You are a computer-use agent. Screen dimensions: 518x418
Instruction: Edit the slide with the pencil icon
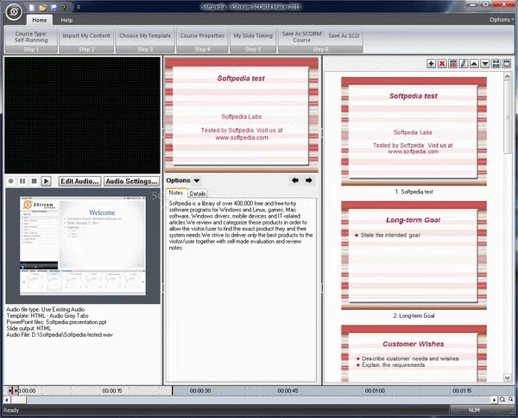[464, 63]
